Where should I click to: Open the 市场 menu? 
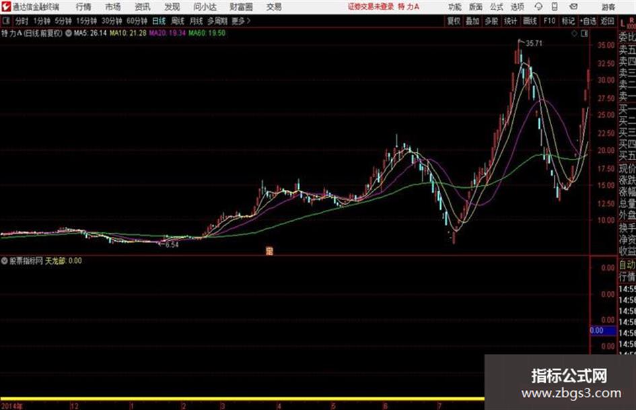(113, 7)
